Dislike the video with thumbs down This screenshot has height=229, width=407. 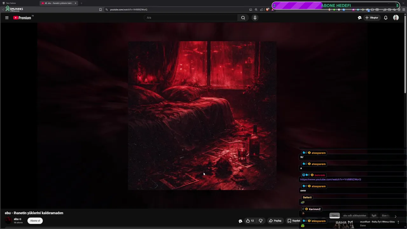pos(261,221)
